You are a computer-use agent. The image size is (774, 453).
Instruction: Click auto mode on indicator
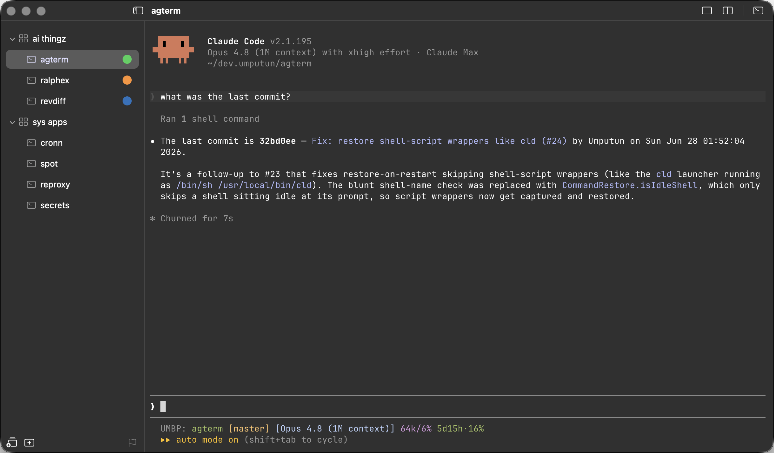point(207,440)
